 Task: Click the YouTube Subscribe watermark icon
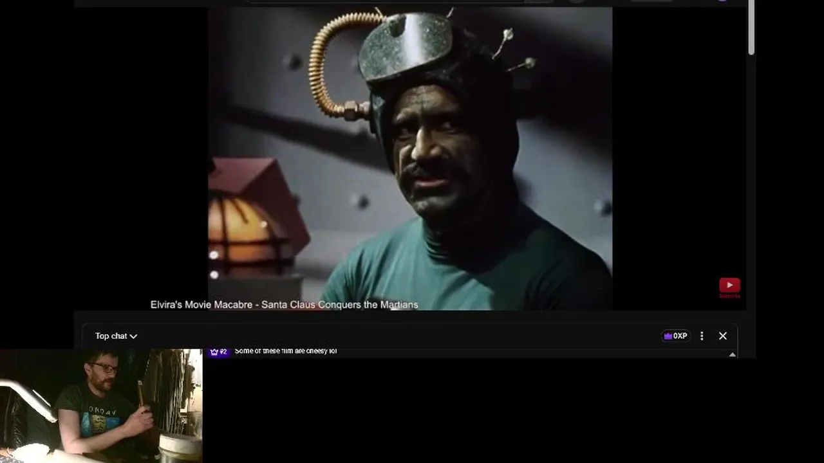point(729,287)
